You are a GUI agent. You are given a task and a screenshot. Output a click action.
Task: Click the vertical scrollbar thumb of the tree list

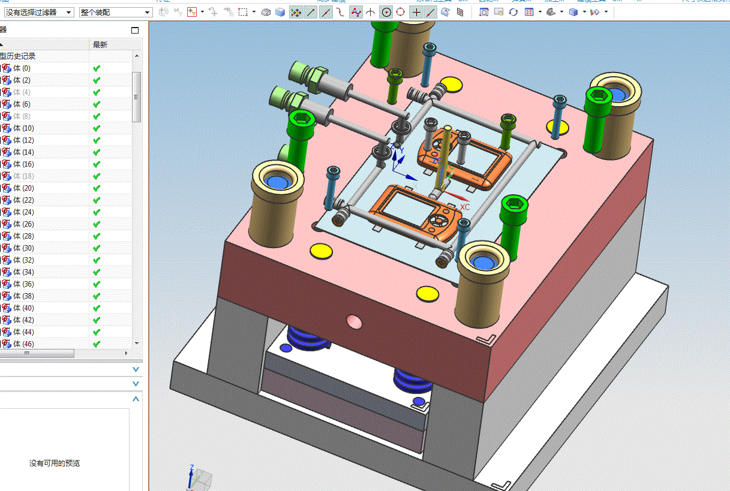tap(137, 97)
